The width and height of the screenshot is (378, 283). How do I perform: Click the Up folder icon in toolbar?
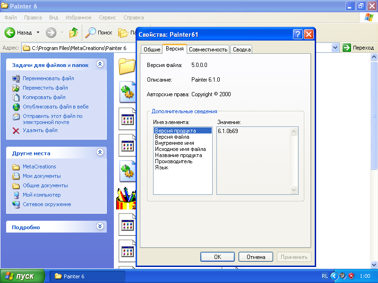point(74,33)
